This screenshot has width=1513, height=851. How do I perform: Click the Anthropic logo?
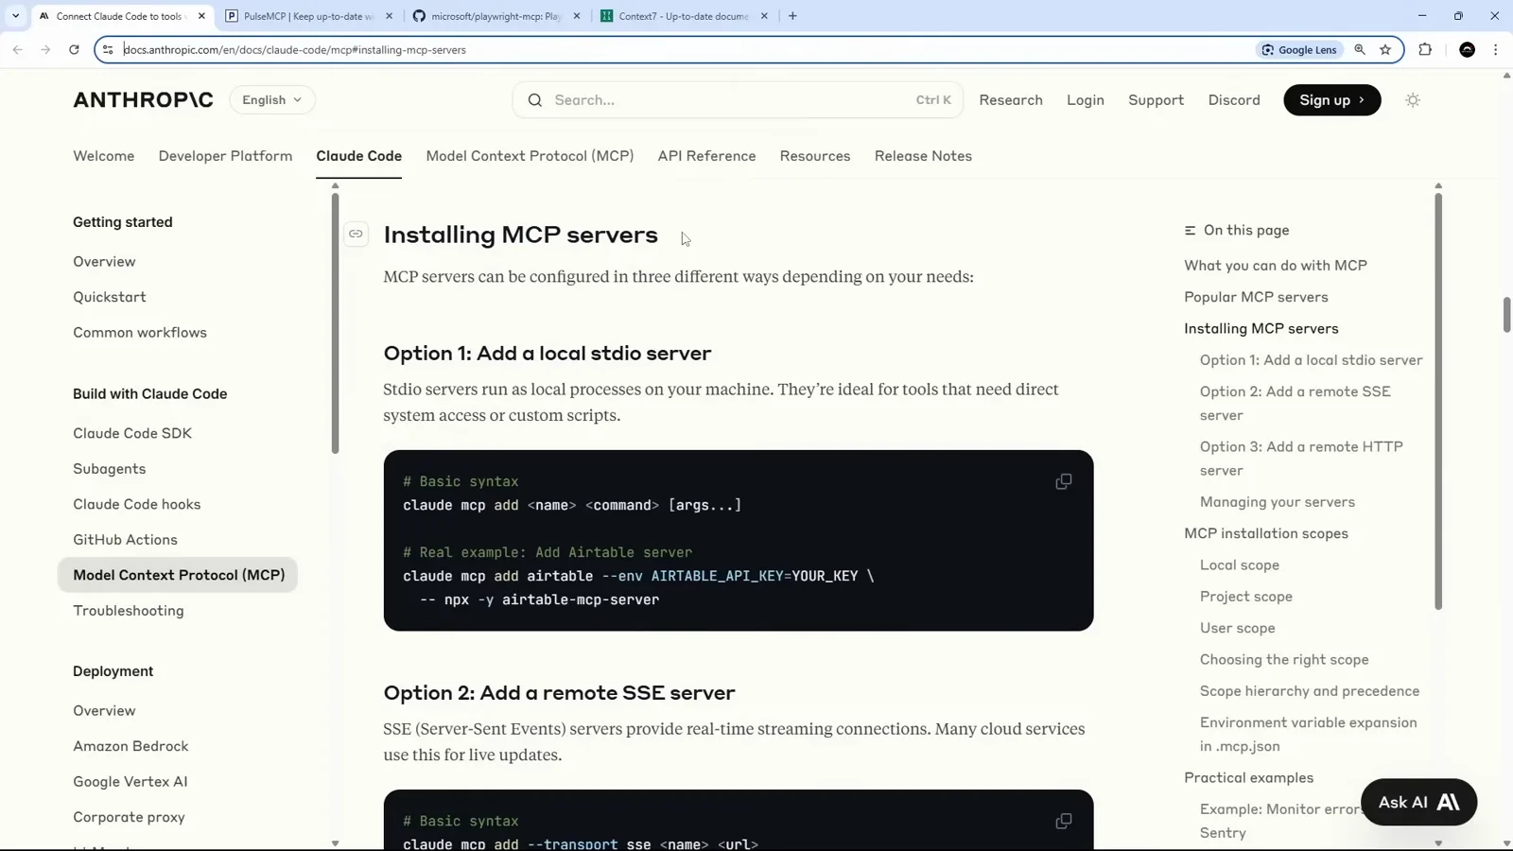click(143, 100)
